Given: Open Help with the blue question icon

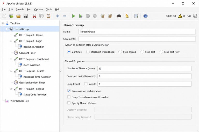Looking at the screenshot, I should tap(145, 16).
